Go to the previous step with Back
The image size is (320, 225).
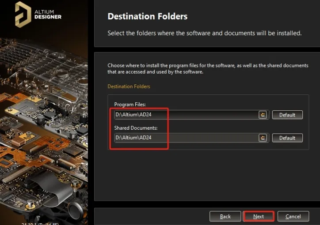point(225,216)
